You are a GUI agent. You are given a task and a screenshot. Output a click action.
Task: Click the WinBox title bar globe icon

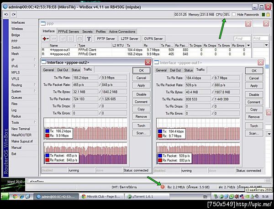tap(5, 7)
